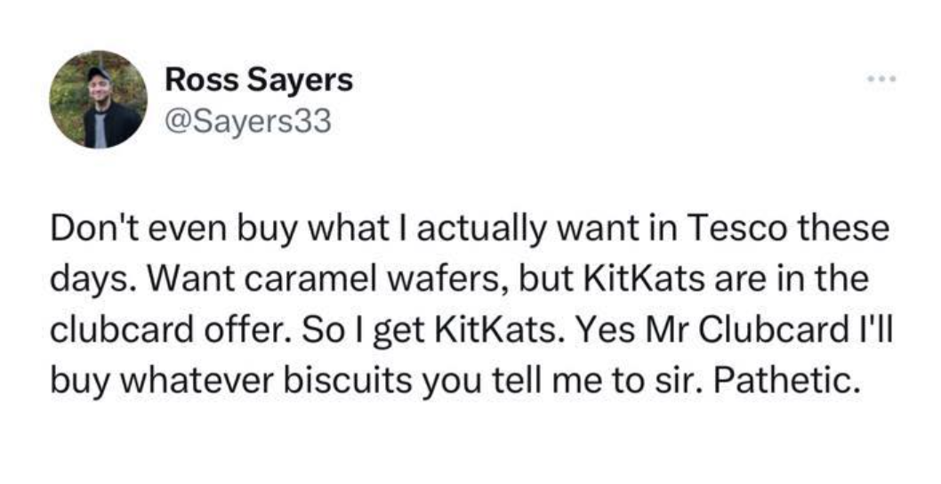Open the Ross Sayers display name
Screen dimensions: 941x484
[259, 80]
